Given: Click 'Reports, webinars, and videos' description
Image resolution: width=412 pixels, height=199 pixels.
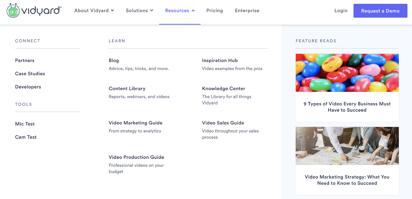Looking at the screenshot, I should (139, 97).
